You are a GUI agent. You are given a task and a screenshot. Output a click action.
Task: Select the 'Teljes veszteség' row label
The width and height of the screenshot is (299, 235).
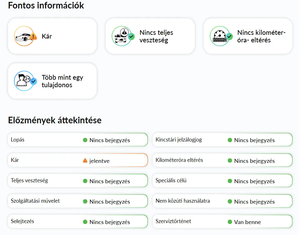29,181
